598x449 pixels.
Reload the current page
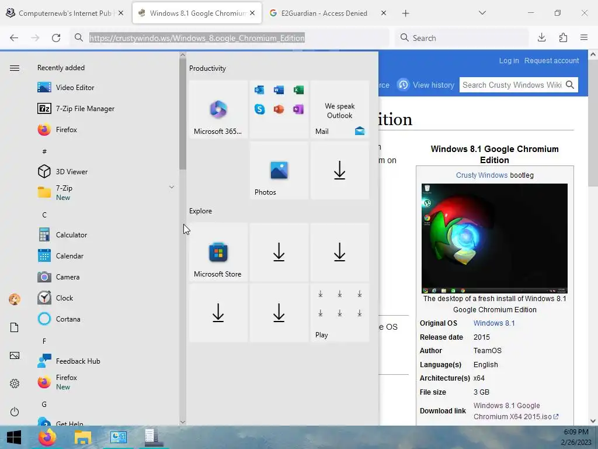[x=56, y=38]
